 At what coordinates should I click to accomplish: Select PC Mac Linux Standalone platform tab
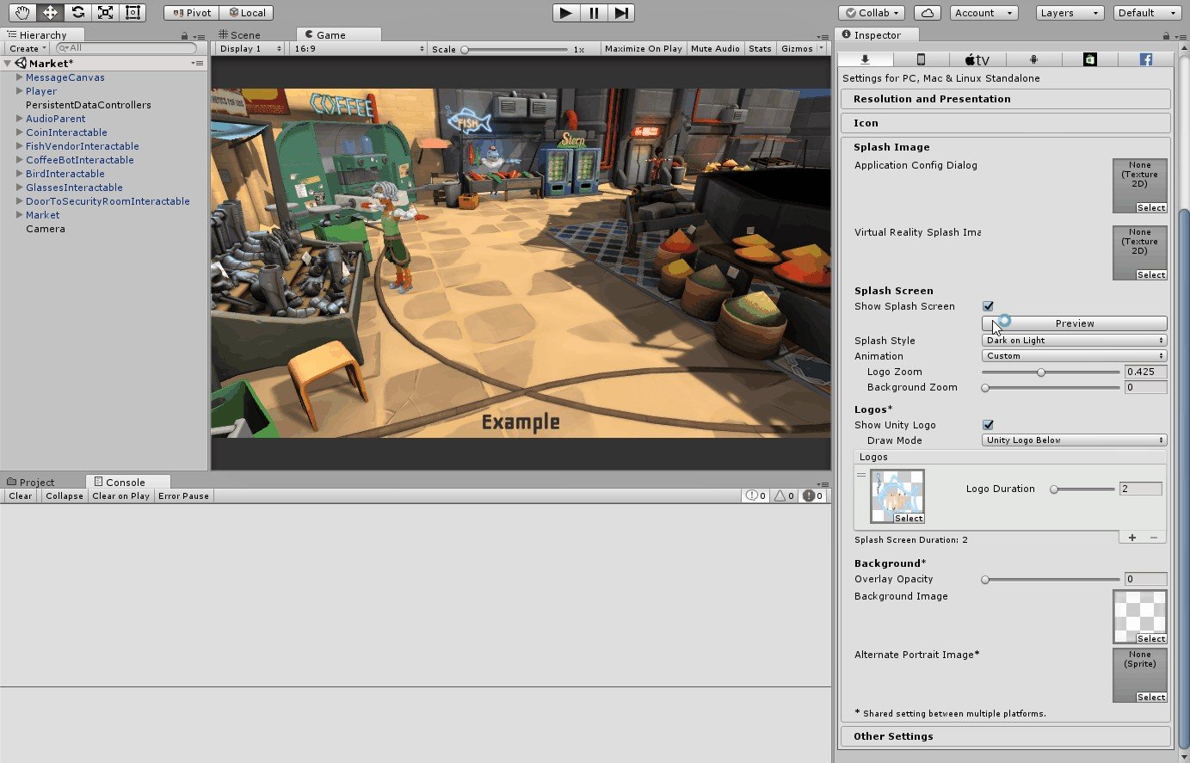pos(865,59)
